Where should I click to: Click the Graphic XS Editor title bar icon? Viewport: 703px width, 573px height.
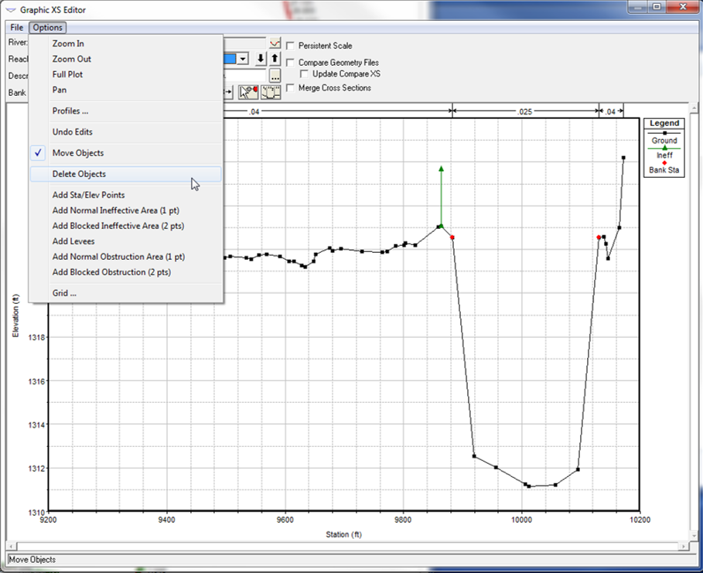tap(10, 10)
